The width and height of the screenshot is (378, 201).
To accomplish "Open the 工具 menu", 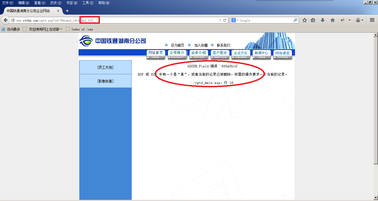I will 88,3.
